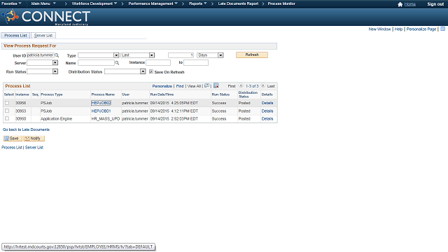Open Details for instance 30950
Image resolution: width=448 pixels, height=252 pixels.
(x=267, y=118)
